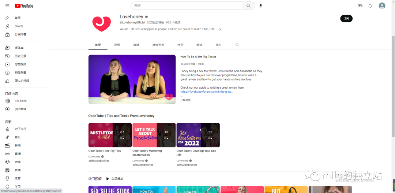Switch to the 视频 channel tab
The image size is (395, 193).
click(x=117, y=45)
